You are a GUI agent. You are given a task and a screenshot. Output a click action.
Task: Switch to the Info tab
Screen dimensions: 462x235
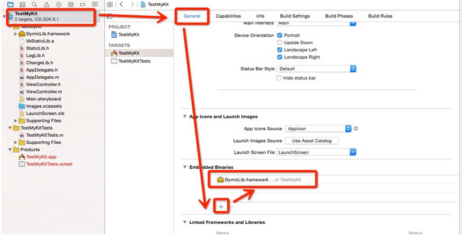click(260, 16)
